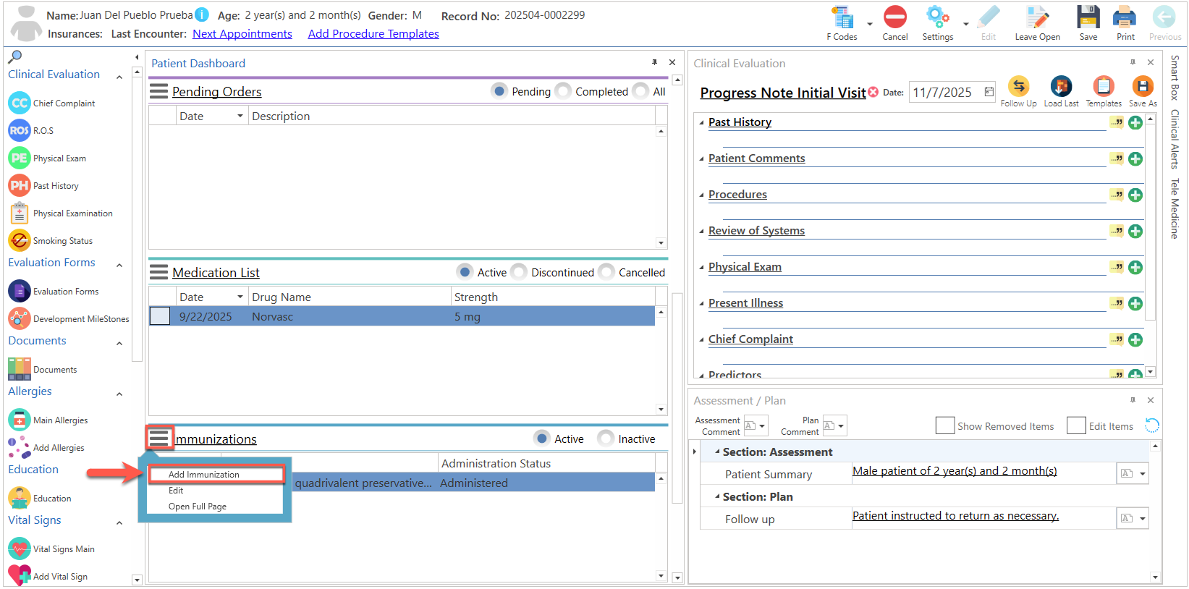This screenshot has height=589, width=1189.
Task: Click Patient instructed to return text
Action: 955,516
